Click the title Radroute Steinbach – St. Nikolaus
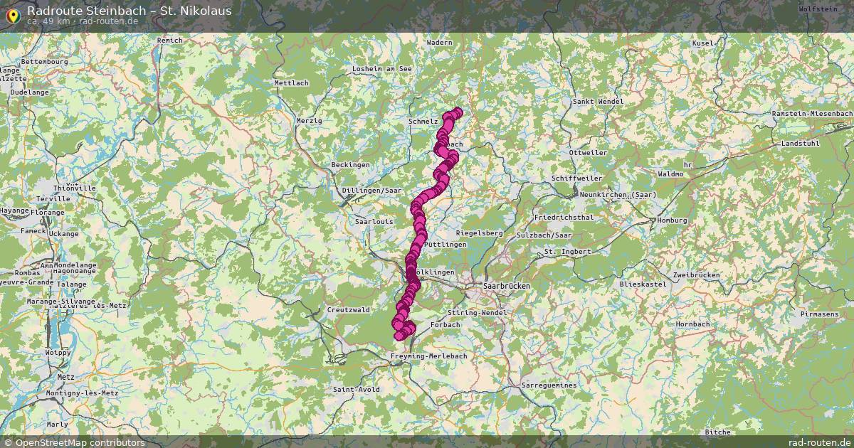 pos(129,11)
